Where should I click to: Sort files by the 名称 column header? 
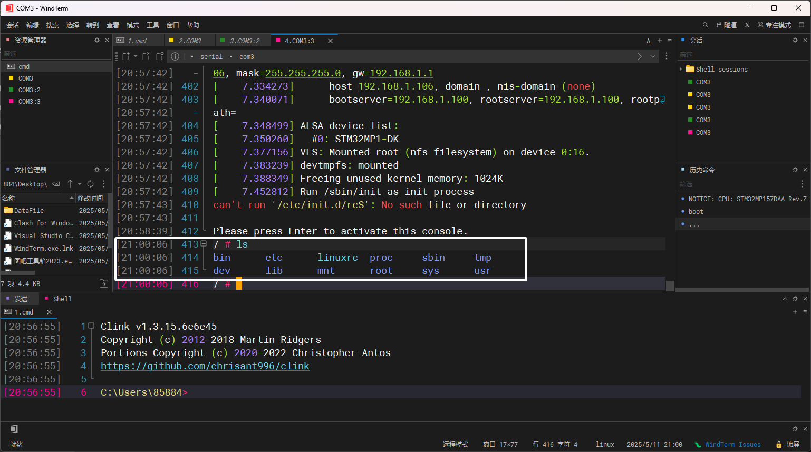(x=38, y=198)
